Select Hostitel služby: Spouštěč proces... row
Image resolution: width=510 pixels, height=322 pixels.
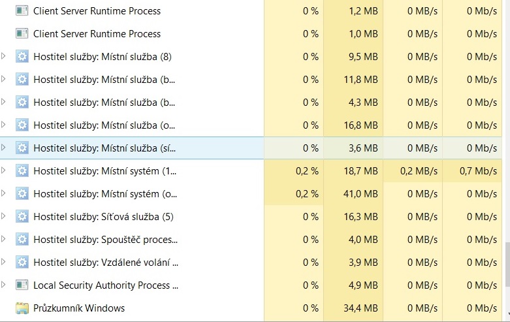(x=105, y=240)
